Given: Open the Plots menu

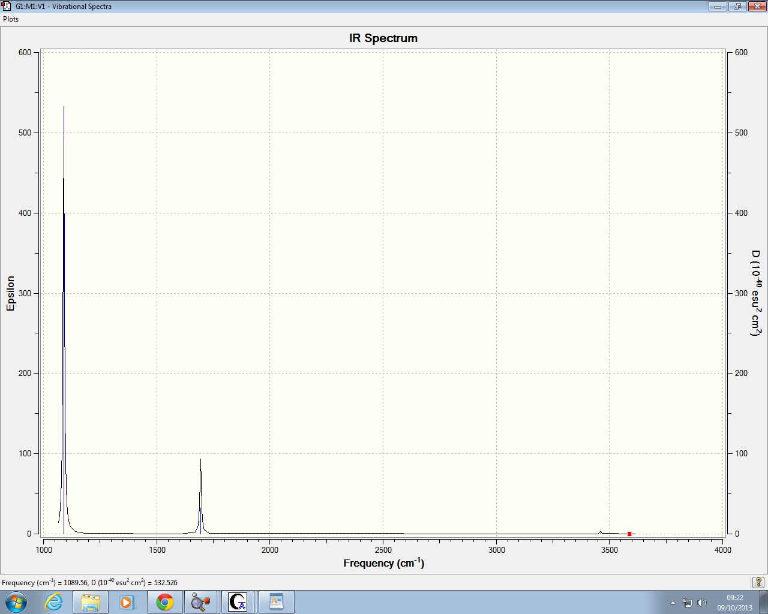Looking at the screenshot, I should [x=11, y=19].
